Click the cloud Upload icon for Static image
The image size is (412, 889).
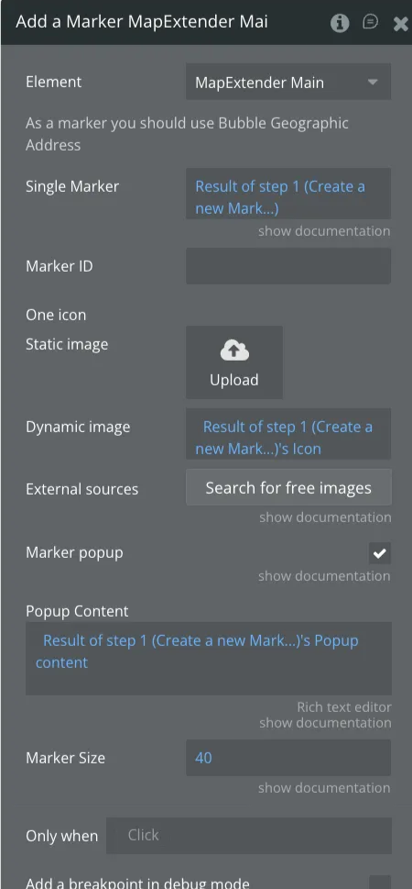click(x=234, y=351)
